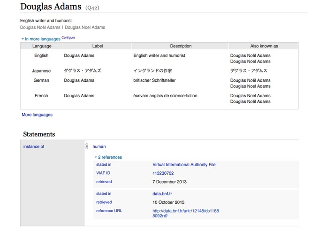The height and width of the screenshot is (232, 326).
Task: Click the Japanese description イングランドの作家
Action: [152, 71]
